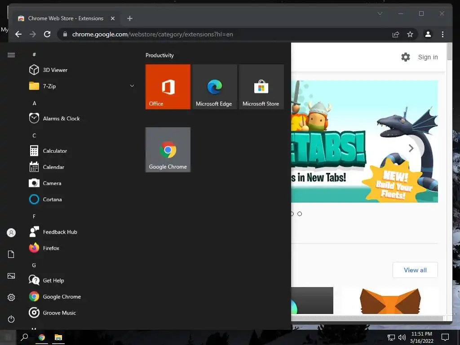Open Chrome's three-dot menu
Viewport: 460px width, 345px height.
pyautogui.click(x=442, y=34)
